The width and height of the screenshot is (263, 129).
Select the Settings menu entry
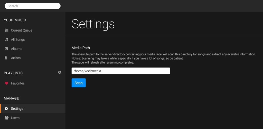[33, 108]
